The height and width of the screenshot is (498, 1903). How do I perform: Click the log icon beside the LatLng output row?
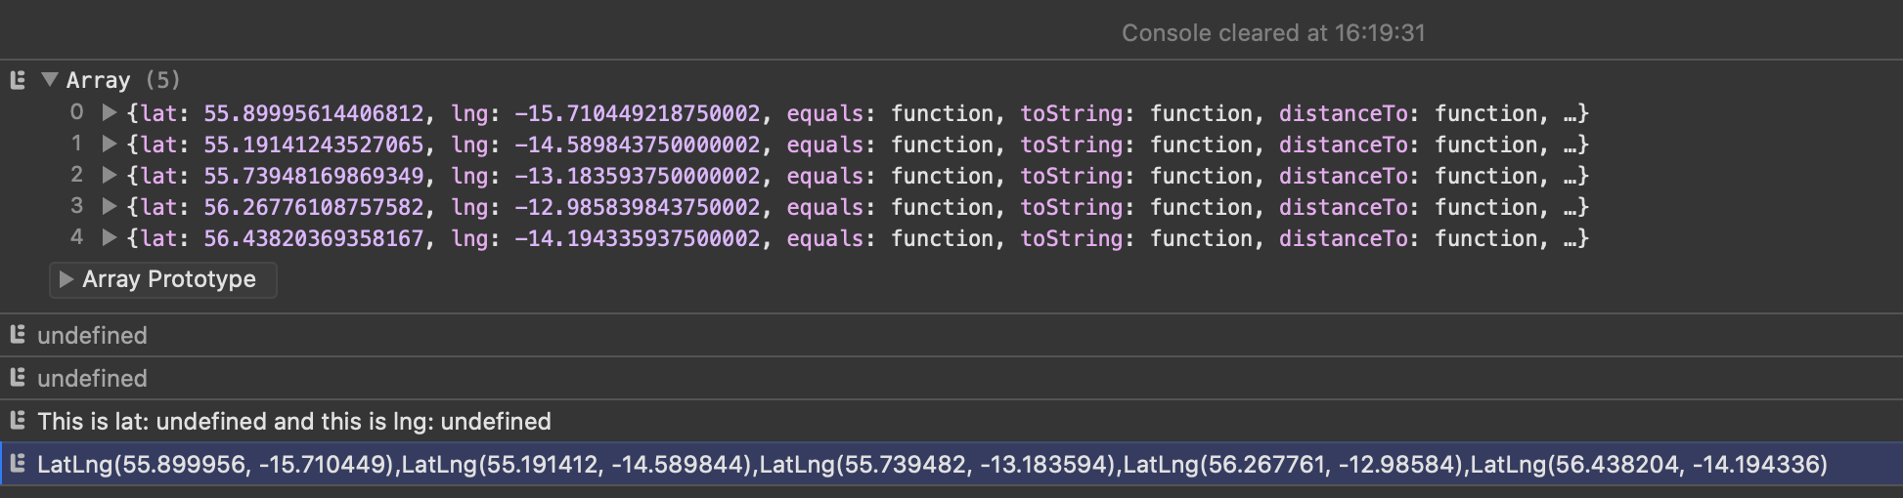[x=18, y=464]
